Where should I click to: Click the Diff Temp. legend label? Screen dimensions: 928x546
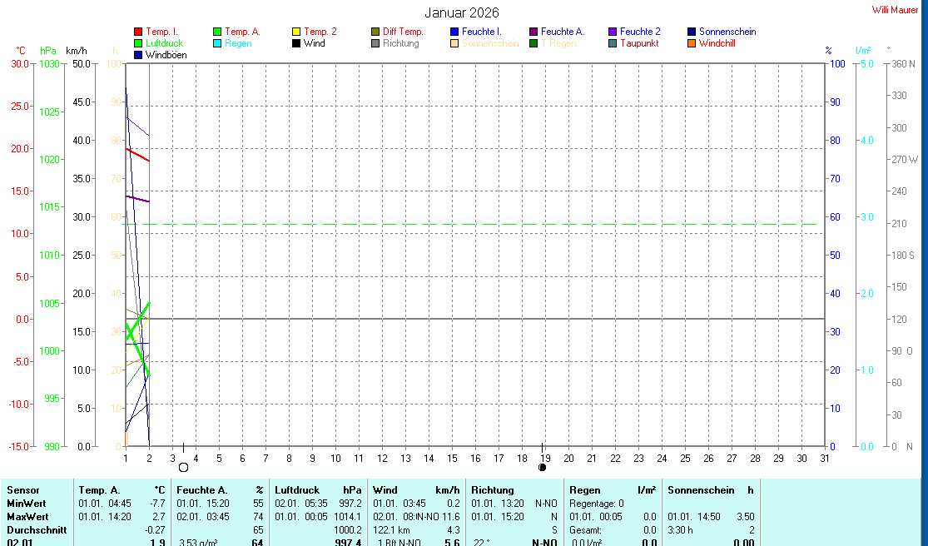tap(403, 32)
